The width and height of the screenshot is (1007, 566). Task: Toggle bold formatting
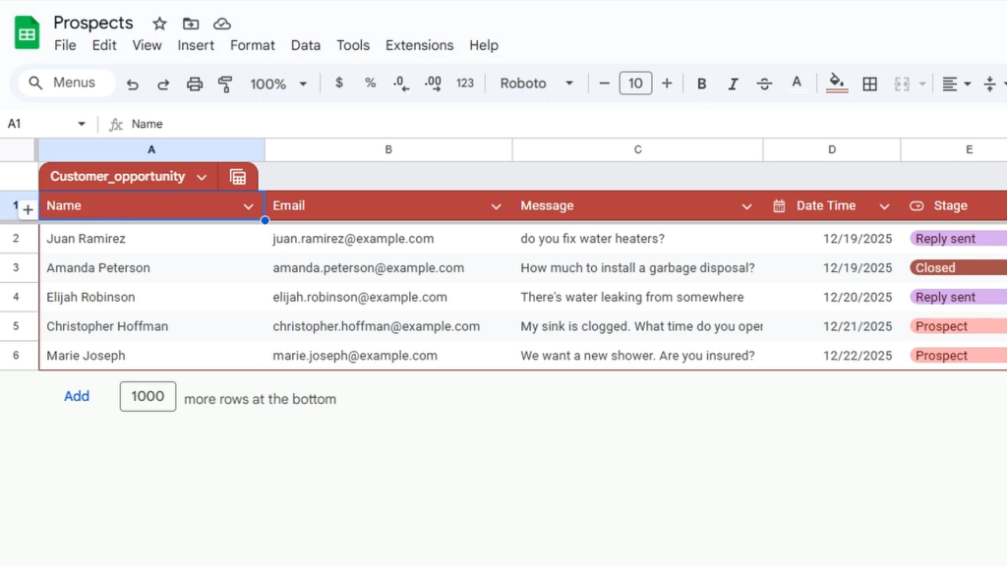pos(702,84)
